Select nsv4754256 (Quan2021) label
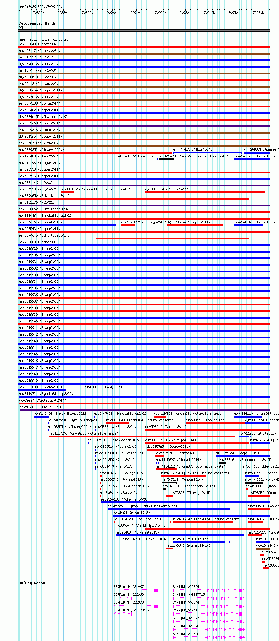This screenshot has height=641, width=279. (x=115, y=460)
